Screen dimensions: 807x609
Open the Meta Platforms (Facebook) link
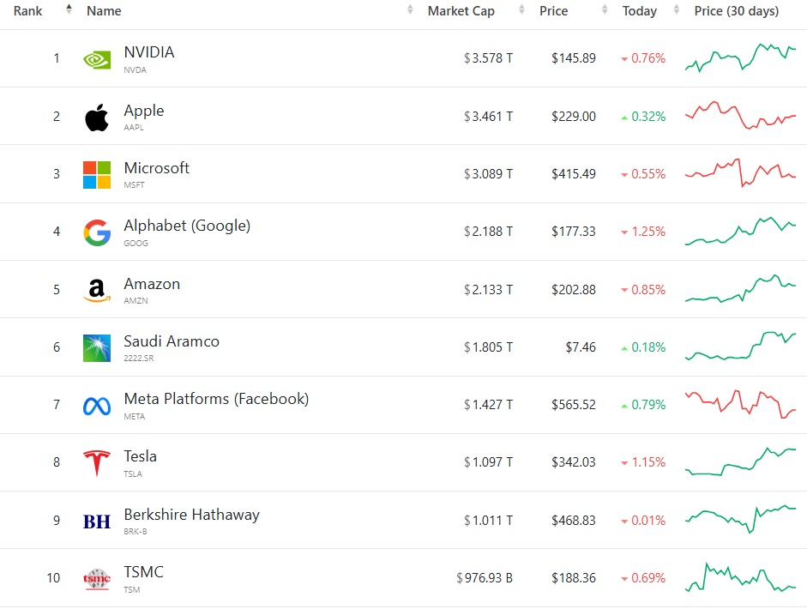[216, 399]
